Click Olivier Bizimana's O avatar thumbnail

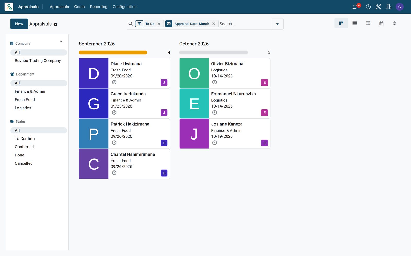pos(194,73)
